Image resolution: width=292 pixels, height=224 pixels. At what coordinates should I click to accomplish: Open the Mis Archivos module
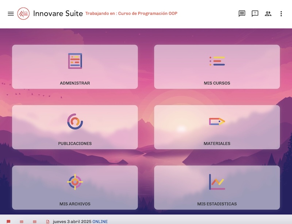point(75,187)
